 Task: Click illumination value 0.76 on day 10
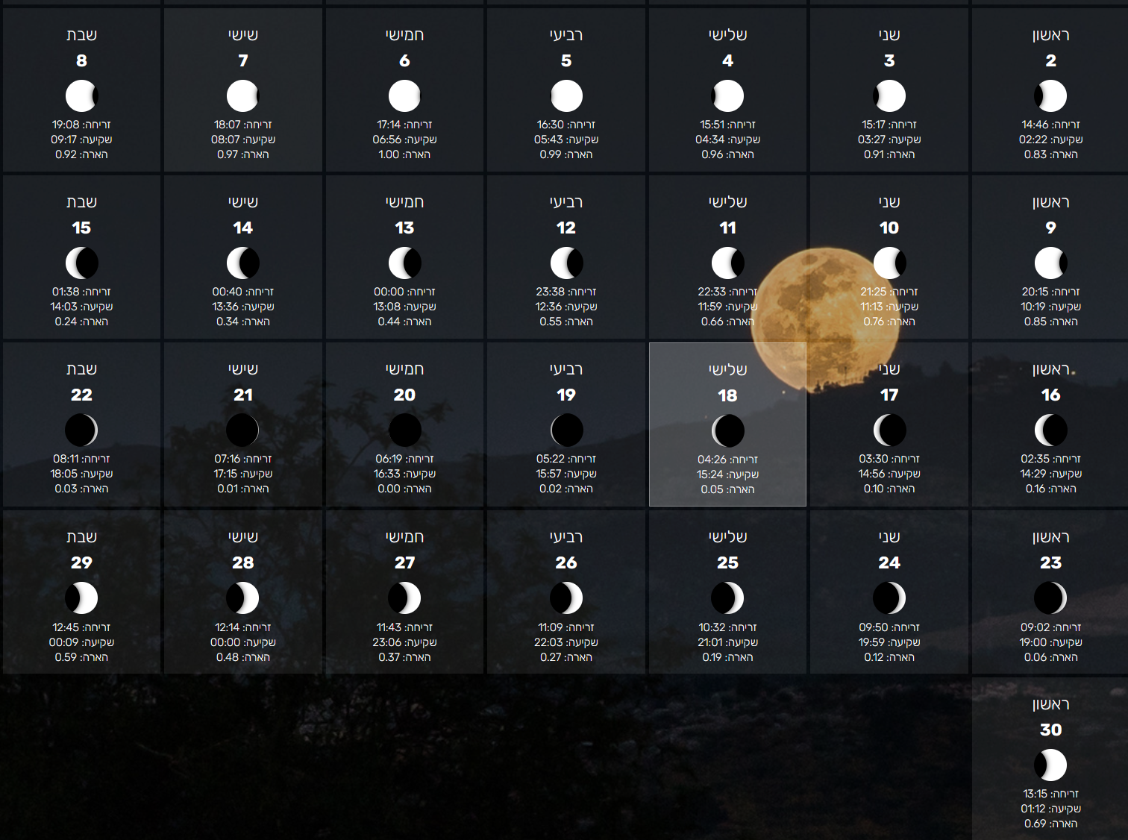coord(874,322)
